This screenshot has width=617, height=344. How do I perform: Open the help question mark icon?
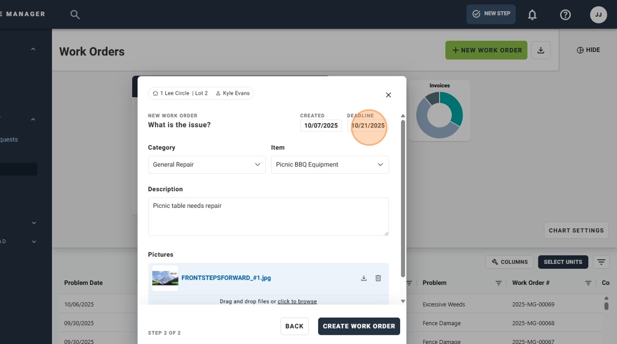[x=565, y=14]
